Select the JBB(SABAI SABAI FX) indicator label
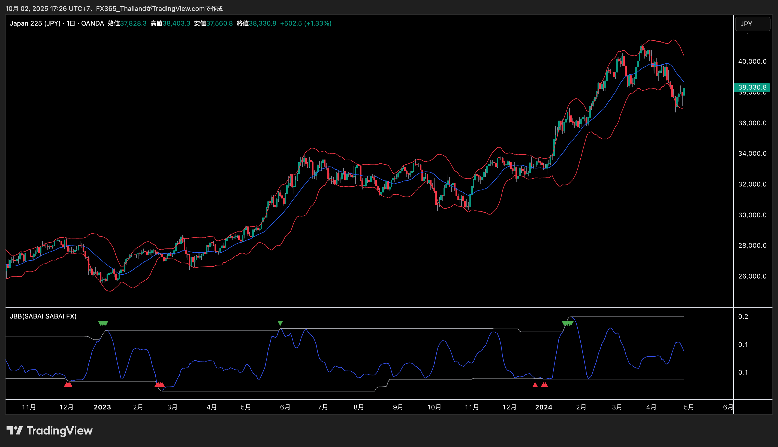Screen dimensions: 778x447 [43, 316]
